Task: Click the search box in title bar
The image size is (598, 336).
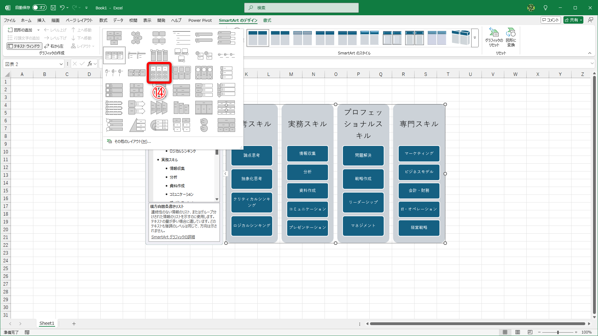Action: tap(301, 8)
